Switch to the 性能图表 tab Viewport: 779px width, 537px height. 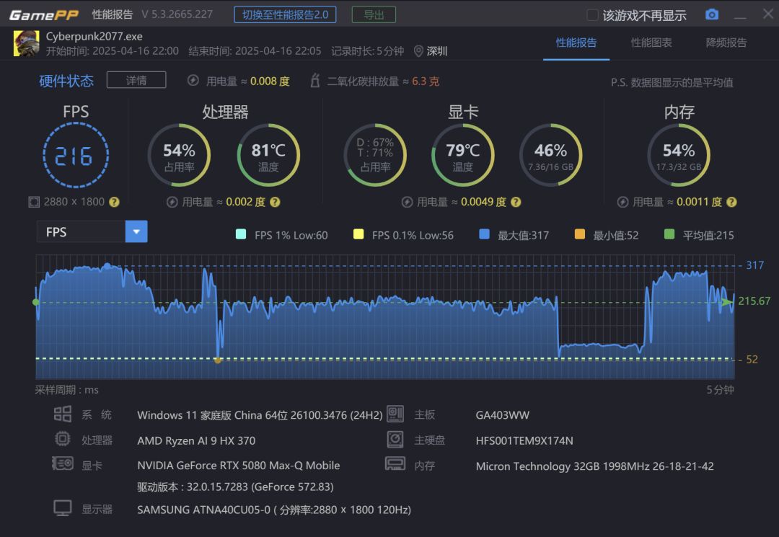[651, 43]
